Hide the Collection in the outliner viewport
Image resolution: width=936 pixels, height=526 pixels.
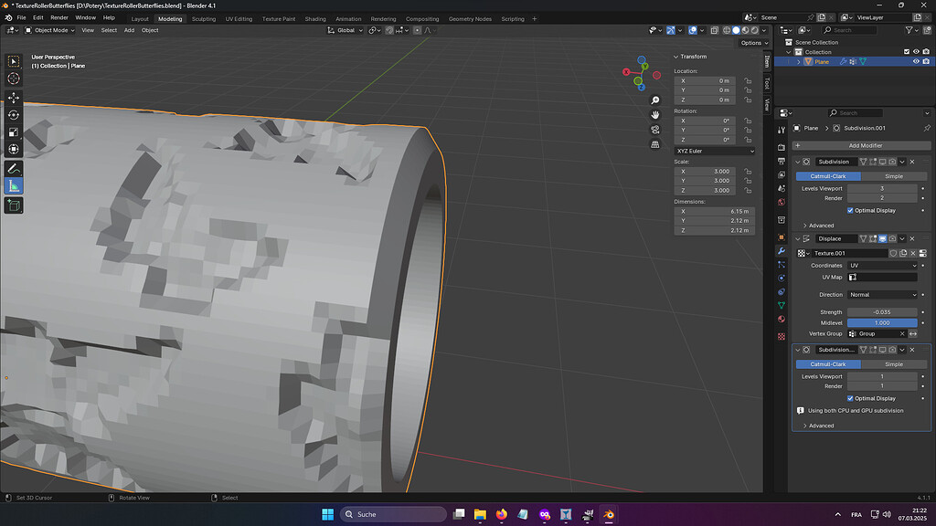click(x=916, y=52)
